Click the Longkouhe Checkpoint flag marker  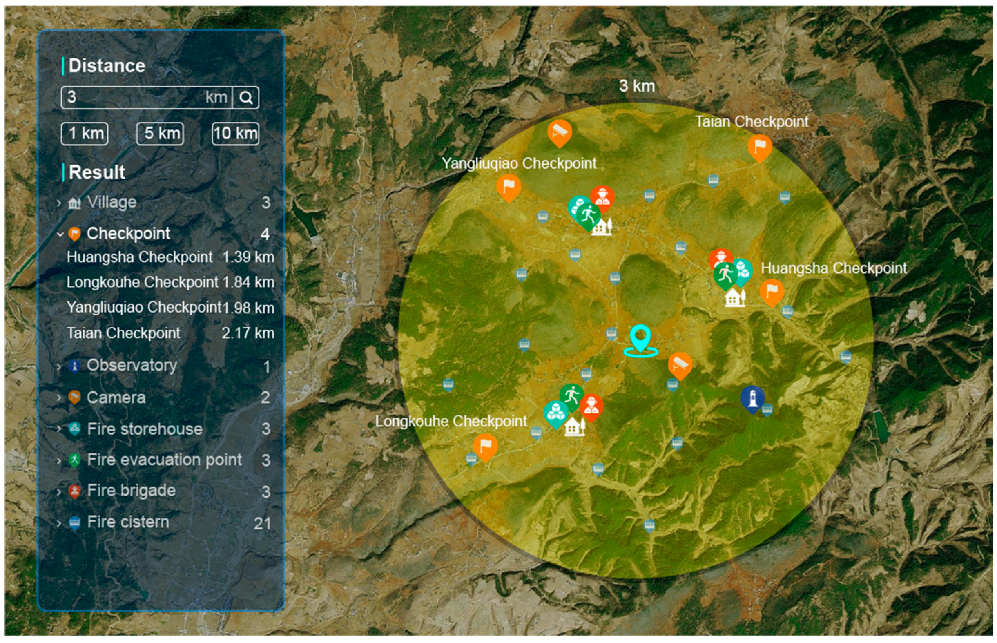(485, 446)
